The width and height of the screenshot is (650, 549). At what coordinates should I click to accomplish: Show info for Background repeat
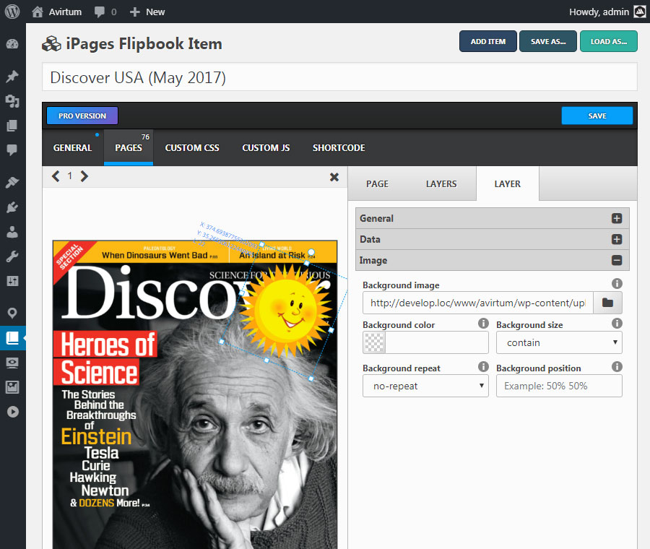click(483, 366)
